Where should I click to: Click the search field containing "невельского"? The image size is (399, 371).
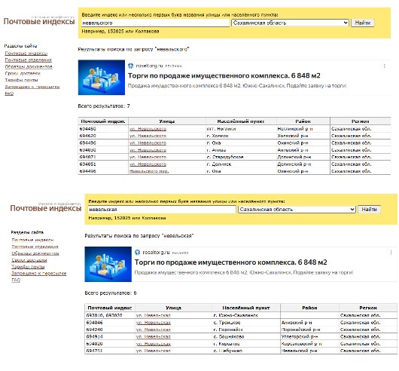[x=155, y=23]
